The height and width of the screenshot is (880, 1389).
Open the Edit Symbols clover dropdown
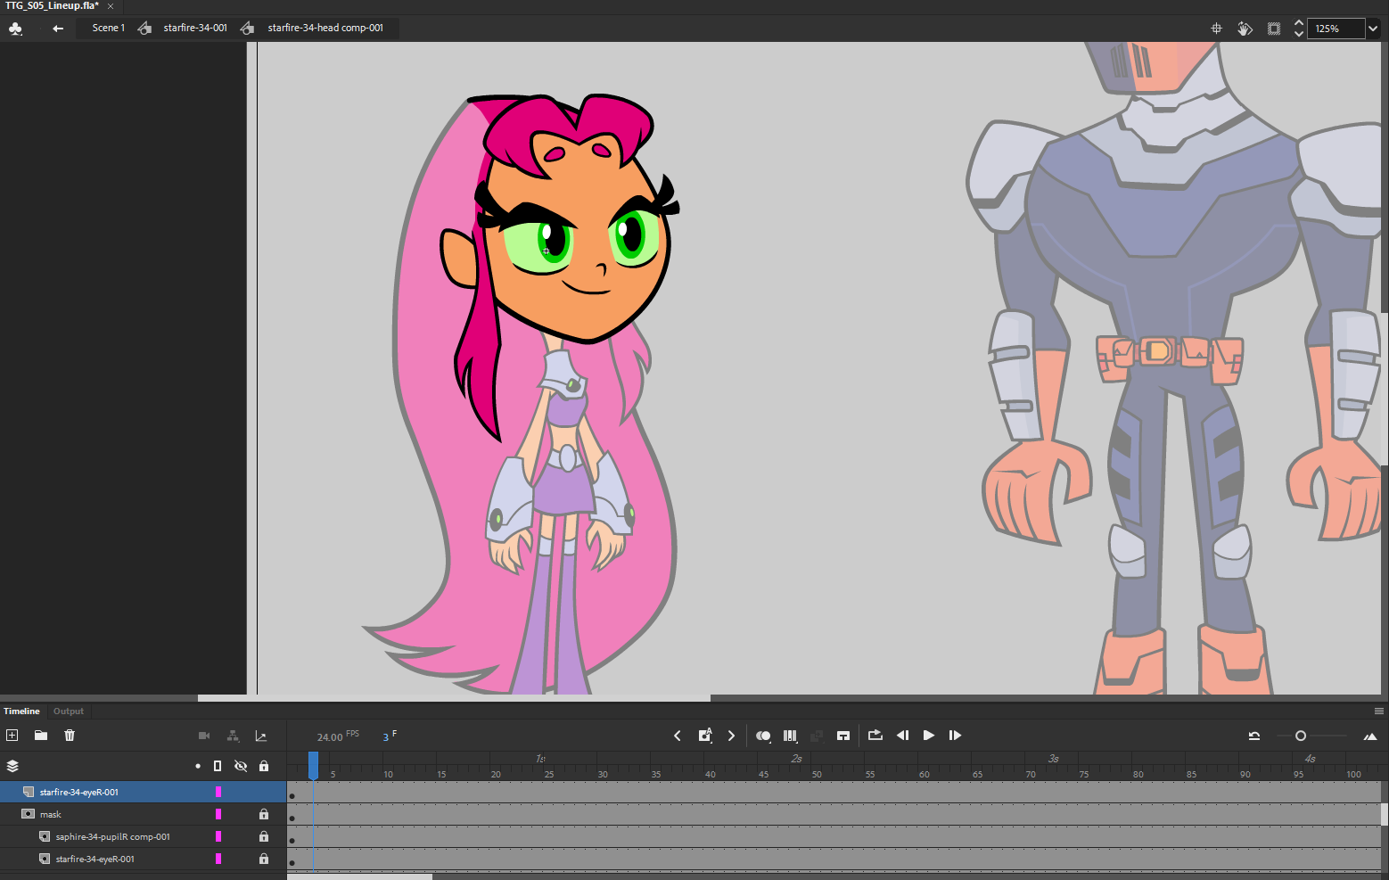pos(15,29)
